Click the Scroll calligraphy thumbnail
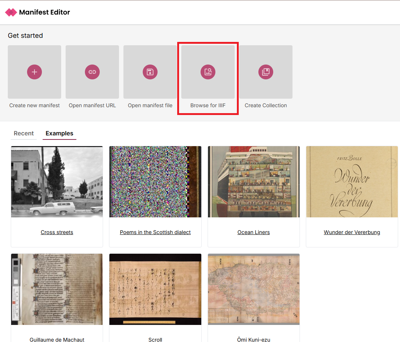400x342 pixels. (x=155, y=289)
